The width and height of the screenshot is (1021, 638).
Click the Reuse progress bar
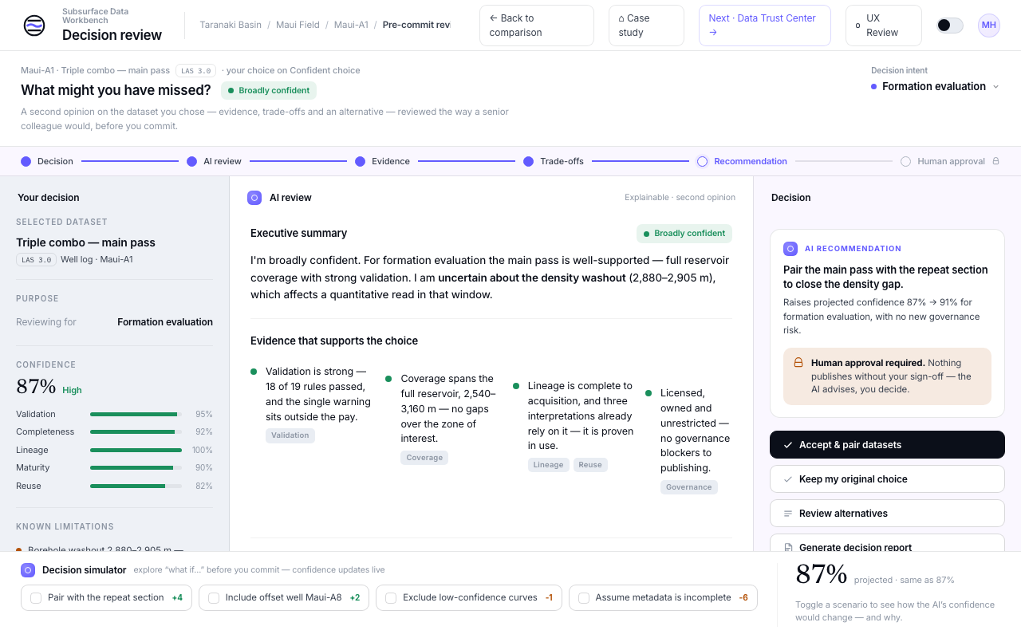point(136,486)
